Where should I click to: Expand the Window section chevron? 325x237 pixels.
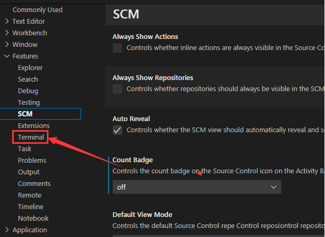[7, 45]
